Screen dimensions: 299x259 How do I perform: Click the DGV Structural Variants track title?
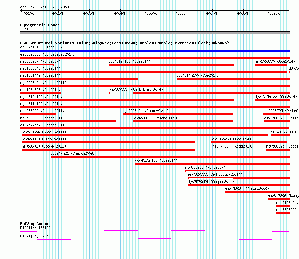point(125,43)
